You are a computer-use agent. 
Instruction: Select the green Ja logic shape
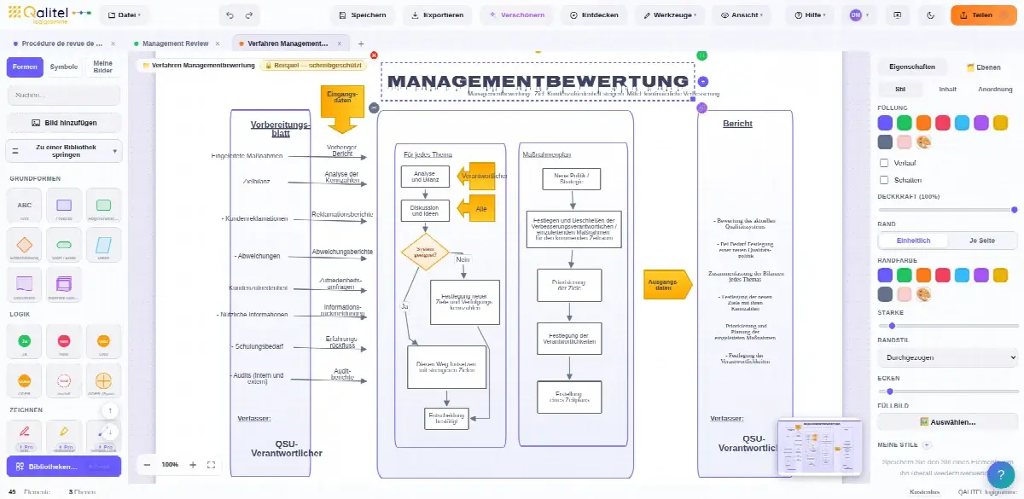[x=25, y=341]
